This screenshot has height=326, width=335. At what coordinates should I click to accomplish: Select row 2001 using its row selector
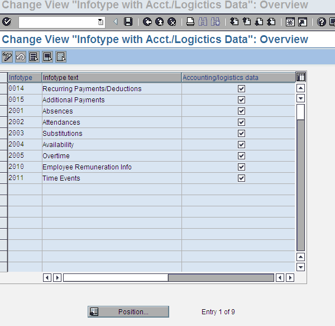coord(4,111)
